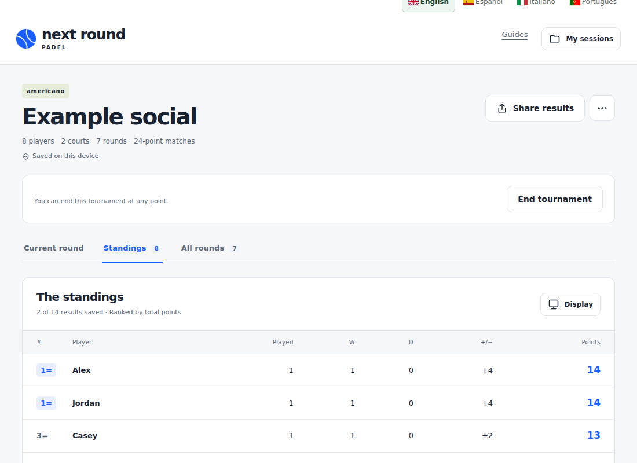Select the Standings tab
The width and height of the screenshot is (637, 463).
click(133, 248)
